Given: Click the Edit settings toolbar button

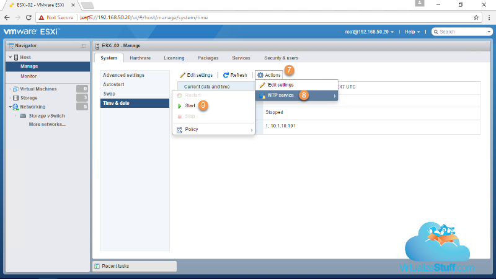Looking at the screenshot, I should pyautogui.click(x=196, y=75).
